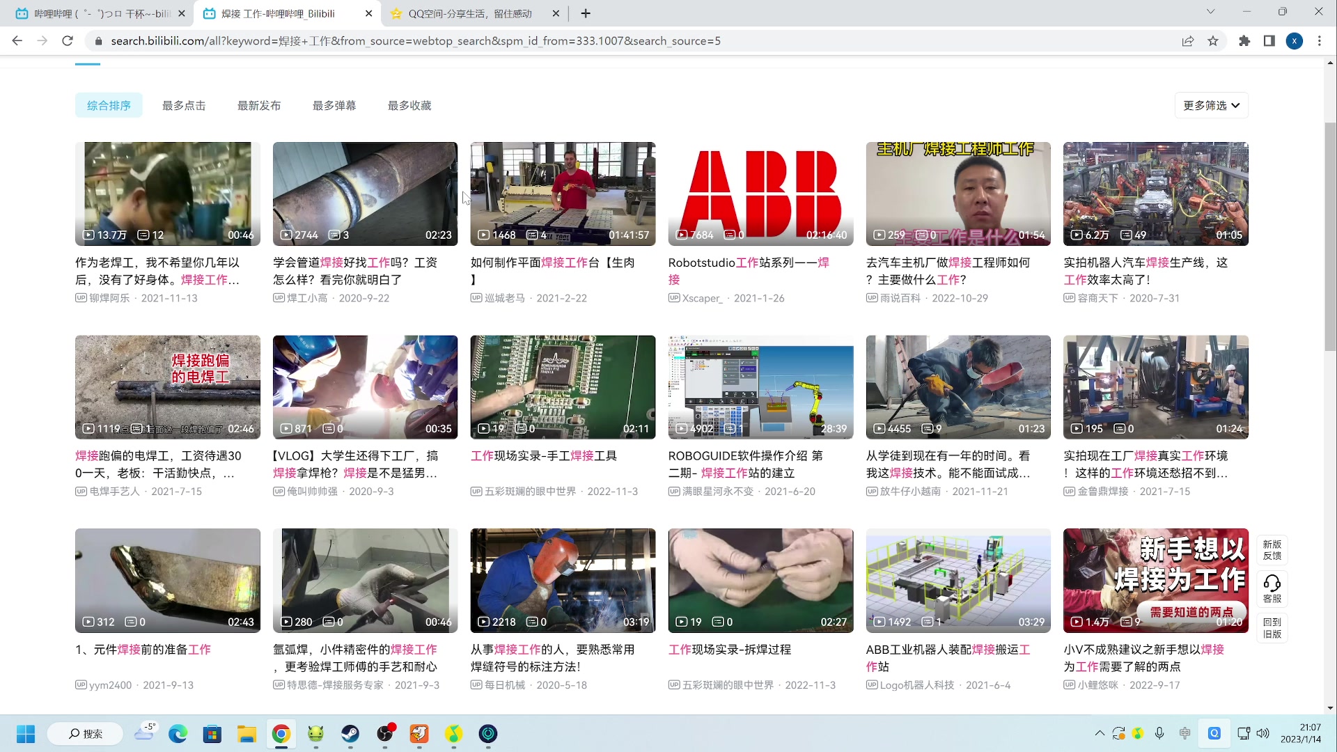Open the ABB Robotstudio video thumbnail
The image size is (1337, 752).
[760, 194]
